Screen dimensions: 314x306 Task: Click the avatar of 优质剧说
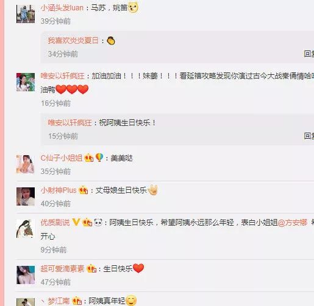pos(26,229)
